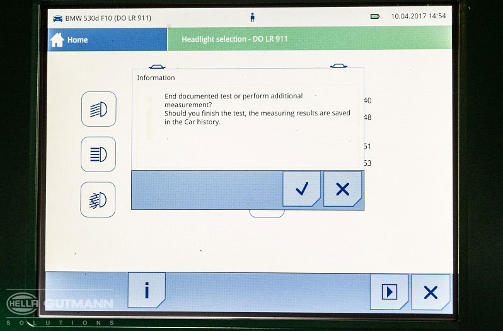Click the 10.04.2017 14:54 date and time
503x331 pixels.
418,16
